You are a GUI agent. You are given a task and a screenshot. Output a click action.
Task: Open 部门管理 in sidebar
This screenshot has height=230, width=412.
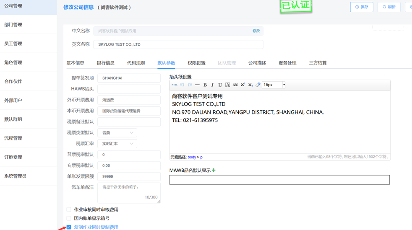point(29,25)
